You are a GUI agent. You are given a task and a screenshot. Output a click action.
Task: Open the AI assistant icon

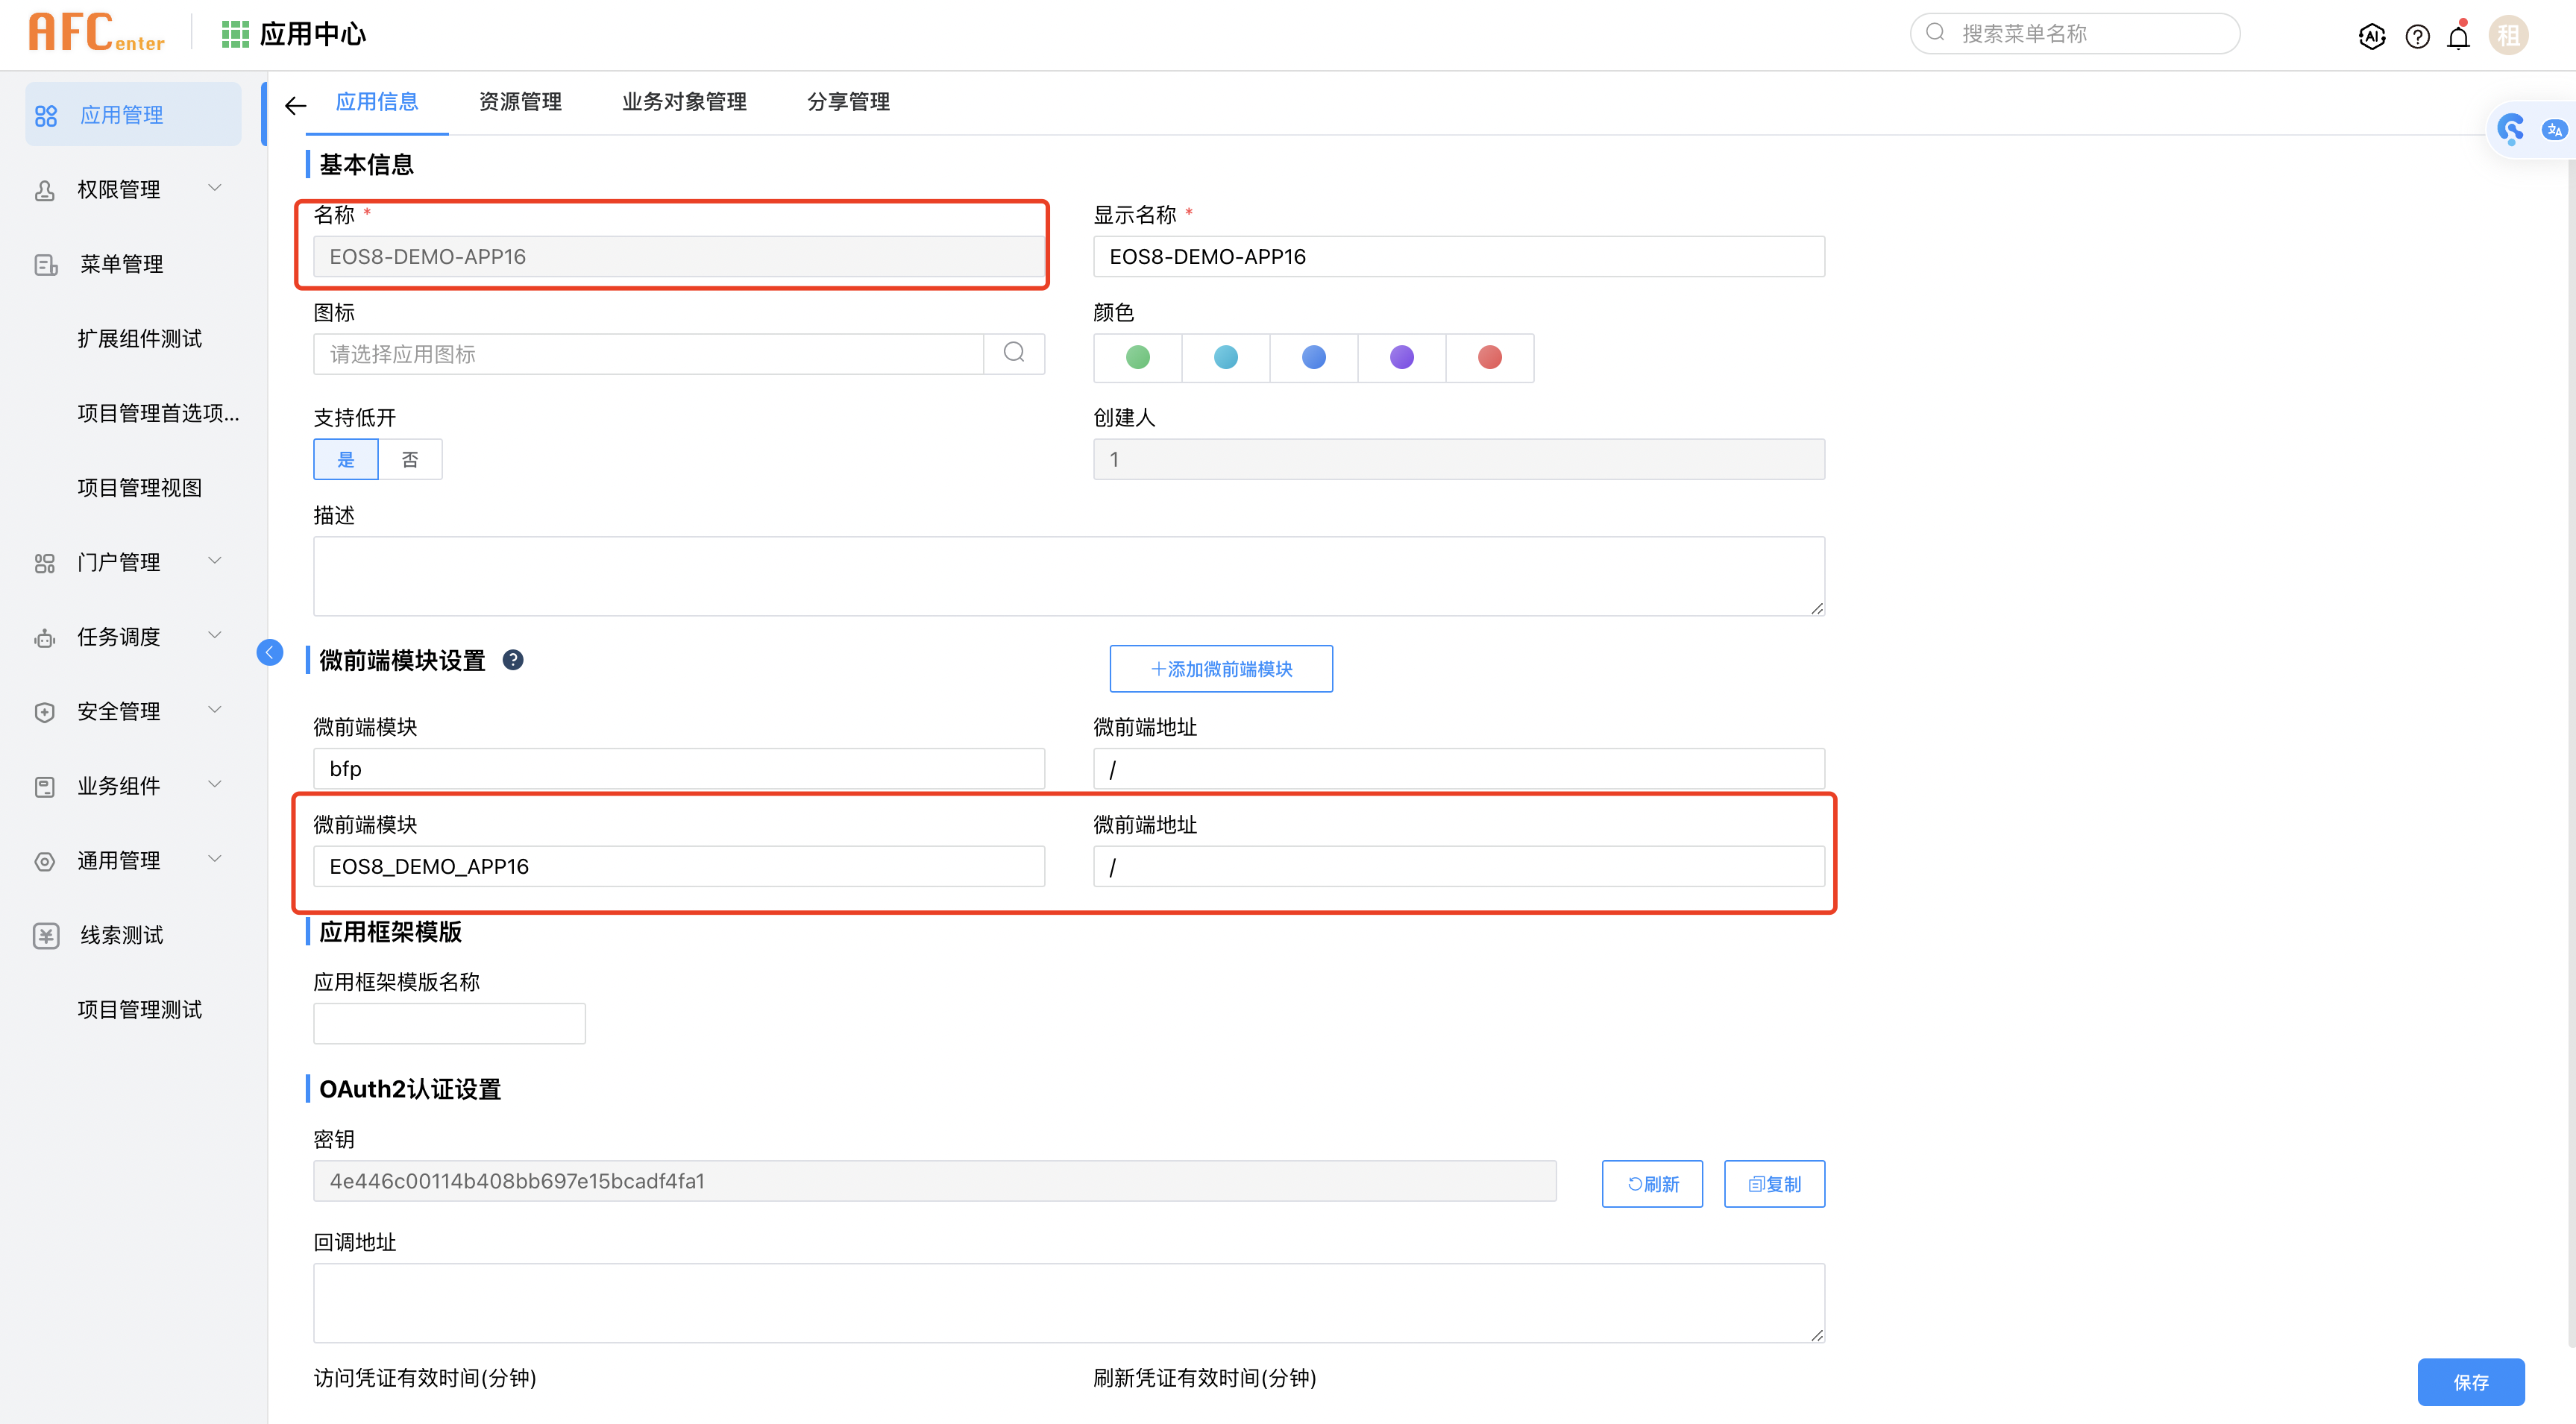click(x=2371, y=37)
